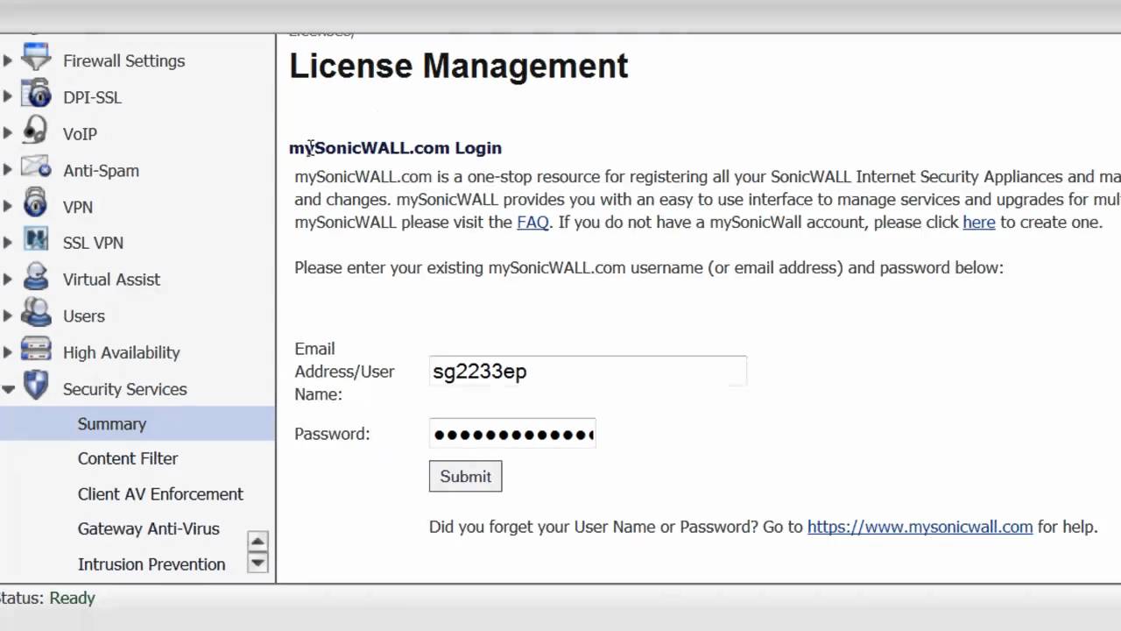
Task: Collapse the Security Services tree node
Action: [x=8, y=389]
